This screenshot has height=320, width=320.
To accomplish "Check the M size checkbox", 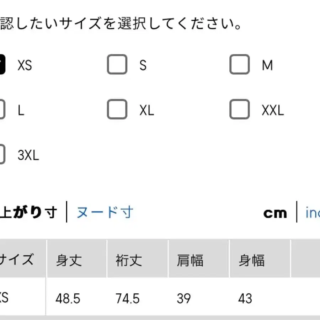I will click(239, 65).
